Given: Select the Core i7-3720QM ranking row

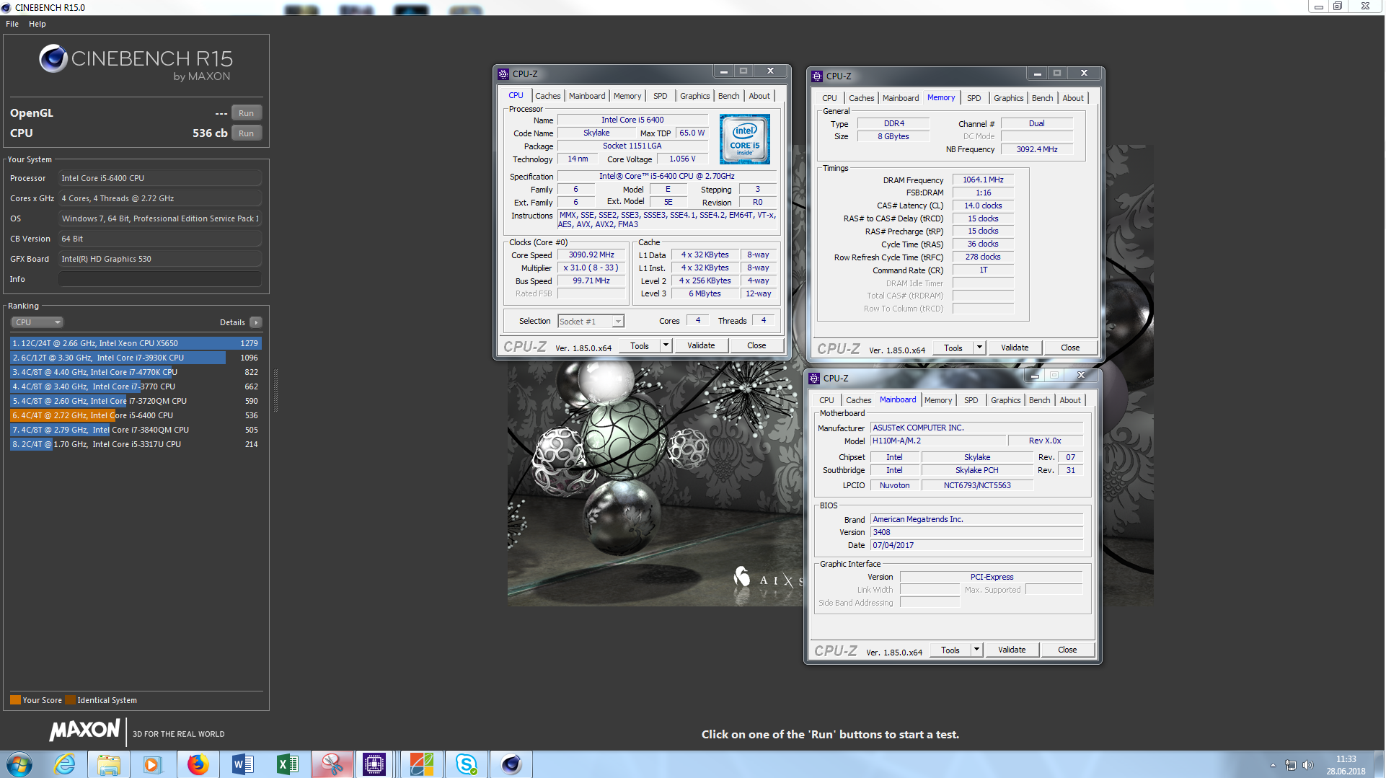Looking at the screenshot, I should click(x=136, y=401).
